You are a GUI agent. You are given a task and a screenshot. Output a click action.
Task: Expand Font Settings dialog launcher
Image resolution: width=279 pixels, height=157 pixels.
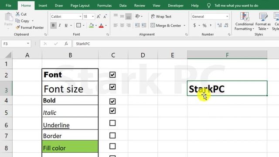coord(108,34)
